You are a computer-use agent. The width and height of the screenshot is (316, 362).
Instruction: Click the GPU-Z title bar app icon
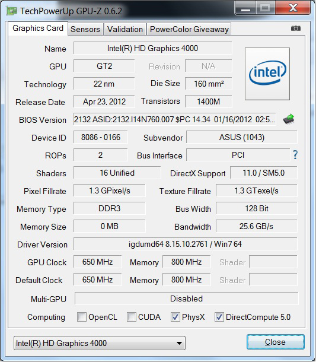pos(12,11)
